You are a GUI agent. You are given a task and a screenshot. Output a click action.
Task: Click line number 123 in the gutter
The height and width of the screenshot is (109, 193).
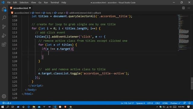[14, 73]
